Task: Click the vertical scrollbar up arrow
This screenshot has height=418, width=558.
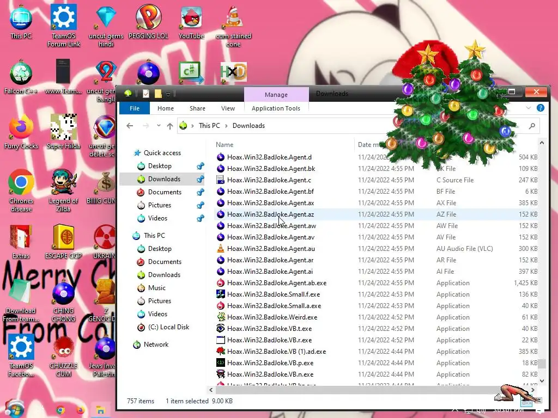Action: click(x=542, y=143)
